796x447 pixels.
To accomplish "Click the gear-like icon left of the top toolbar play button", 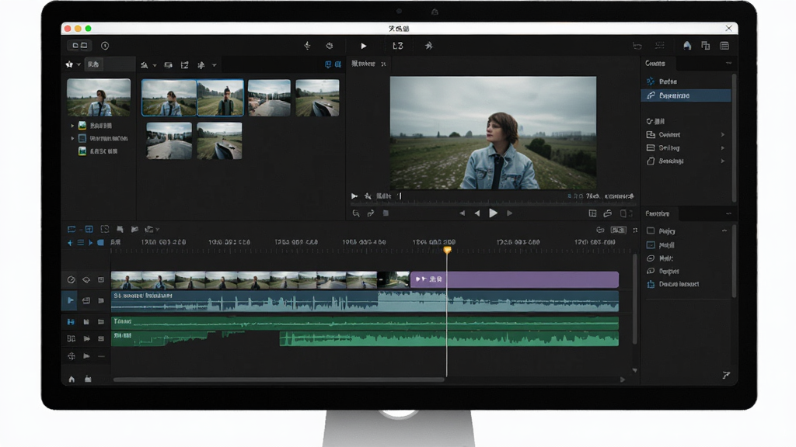I will coord(330,46).
